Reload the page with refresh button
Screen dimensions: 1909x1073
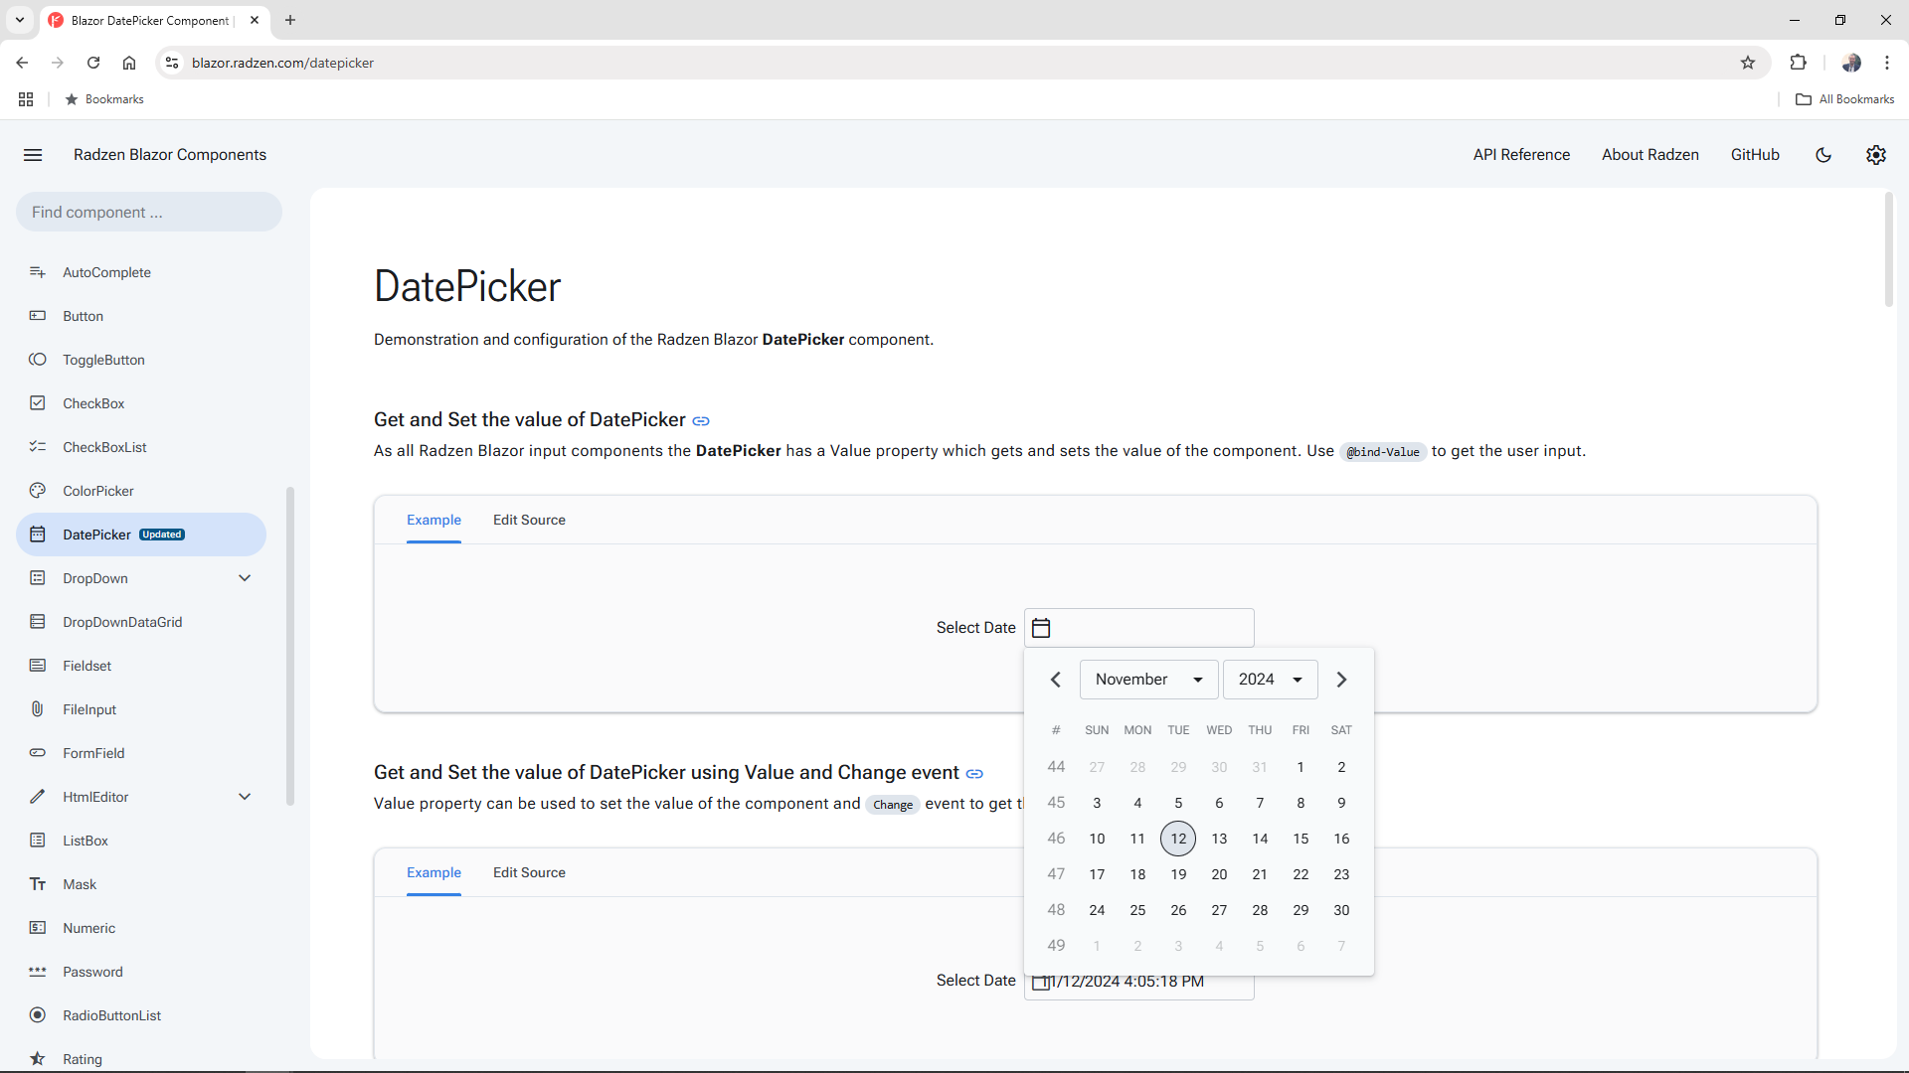point(93,63)
